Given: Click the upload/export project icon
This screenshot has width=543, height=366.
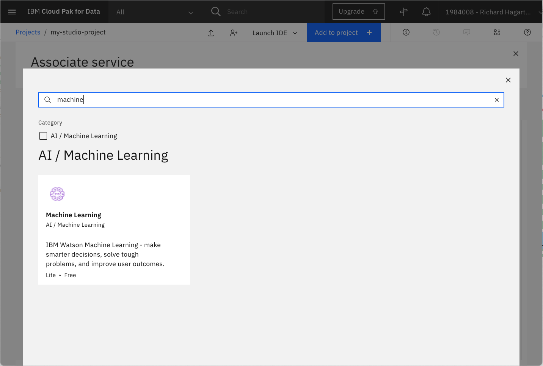Looking at the screenshot, I should [211, 33].
